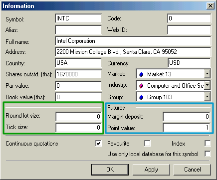Focus the Shares outstd. field
The image size is (217, 180).
click(78, 74)
